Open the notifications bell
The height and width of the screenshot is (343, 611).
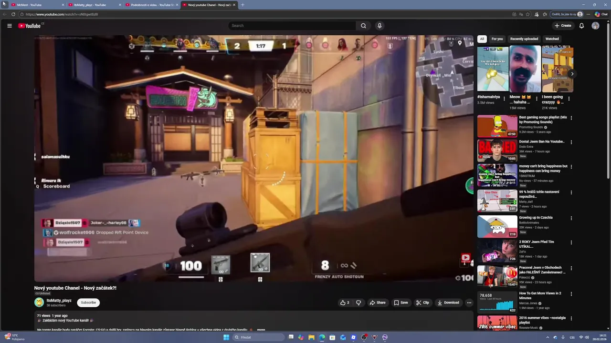(x=581, y=26)
